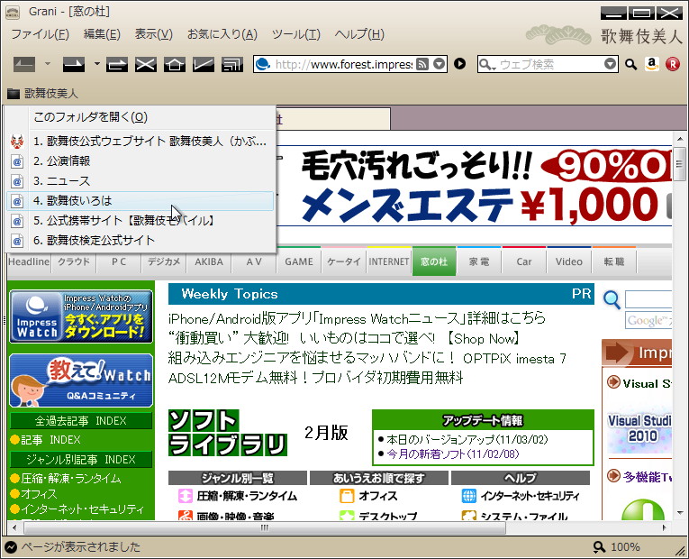689x559 pixels.
Task: Click the Video navigation tab
Action: coord(569,261)
